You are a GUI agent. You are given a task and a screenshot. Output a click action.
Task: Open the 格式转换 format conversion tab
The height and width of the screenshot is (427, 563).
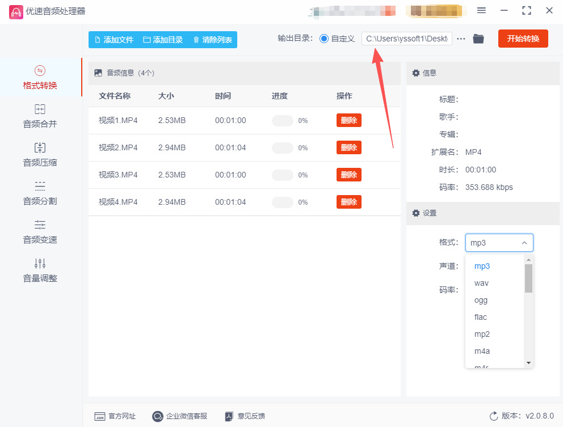click(40, 77)
